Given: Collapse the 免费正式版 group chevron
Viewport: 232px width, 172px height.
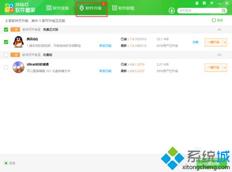Looking at the screenshot, I should (219, 29).
